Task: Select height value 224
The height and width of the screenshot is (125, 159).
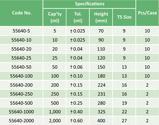Action: click(x=102, y=85)
